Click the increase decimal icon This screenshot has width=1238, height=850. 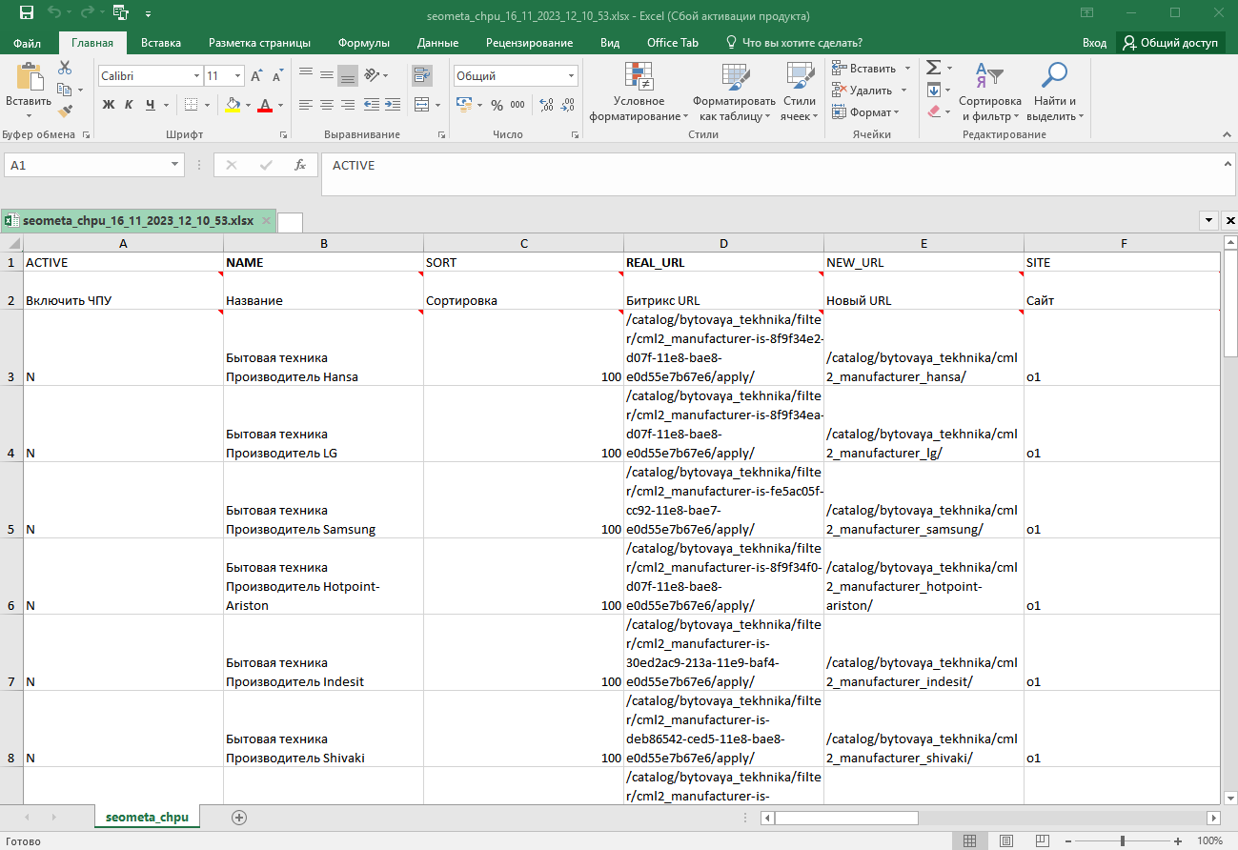(x=547, y=105)
